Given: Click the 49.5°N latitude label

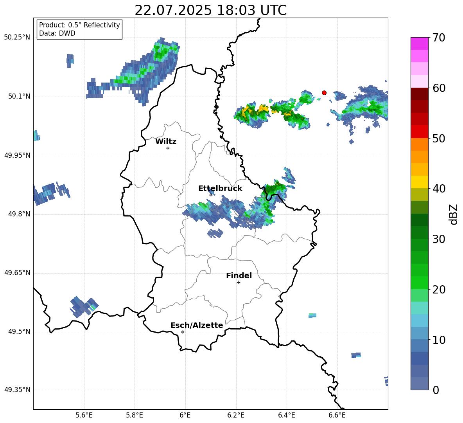Looking at the screenshot, I should 19,331.
